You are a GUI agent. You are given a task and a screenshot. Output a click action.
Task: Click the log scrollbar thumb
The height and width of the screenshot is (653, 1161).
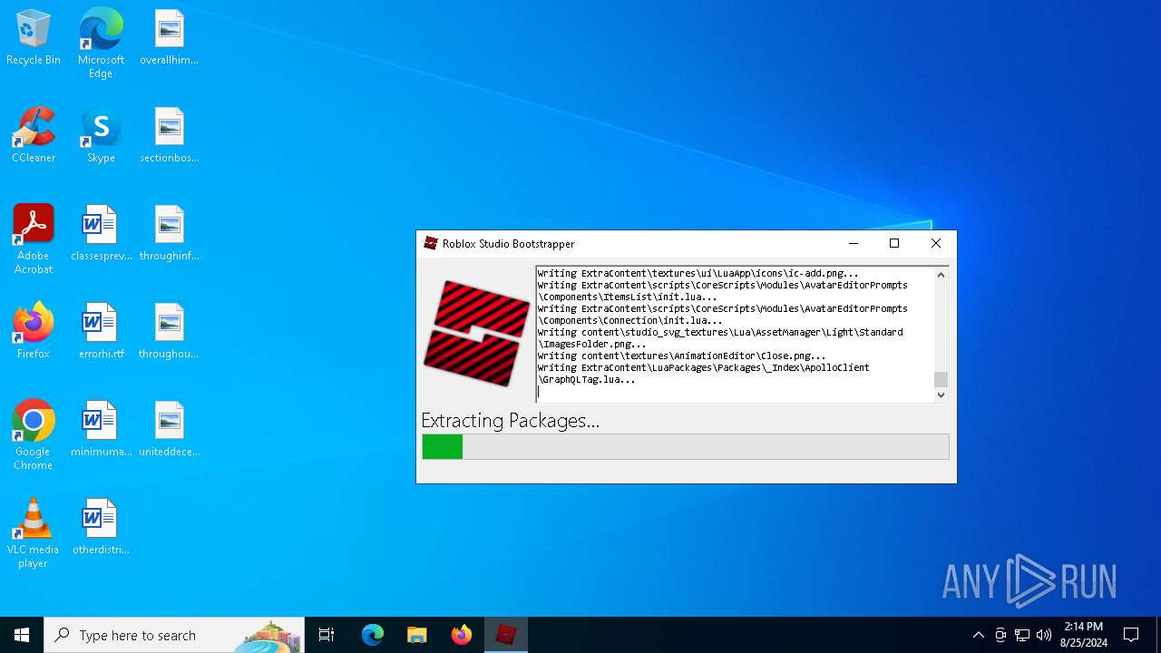coord(941,379)
